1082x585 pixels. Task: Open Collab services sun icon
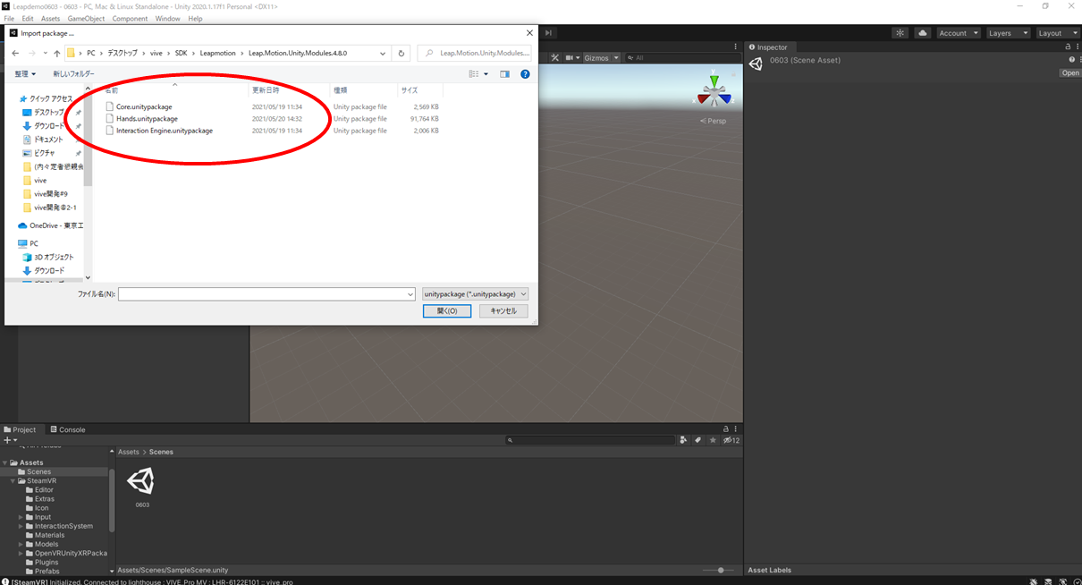coord(900,33)
